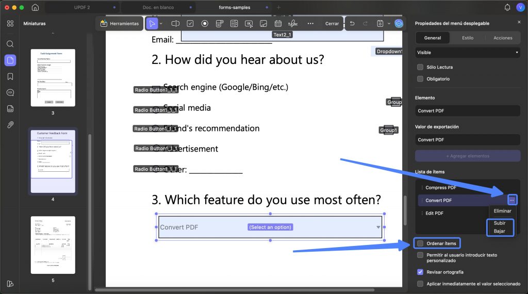Switch to the forms-samples tab

click(x=235, y=7)
